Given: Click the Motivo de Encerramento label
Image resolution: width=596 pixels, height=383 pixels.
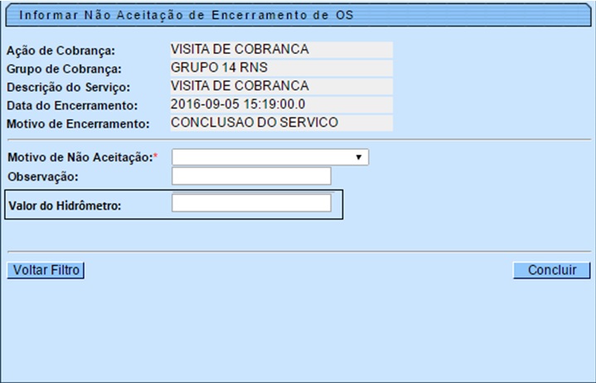Looking at the screenshot, I should (77, 124).
